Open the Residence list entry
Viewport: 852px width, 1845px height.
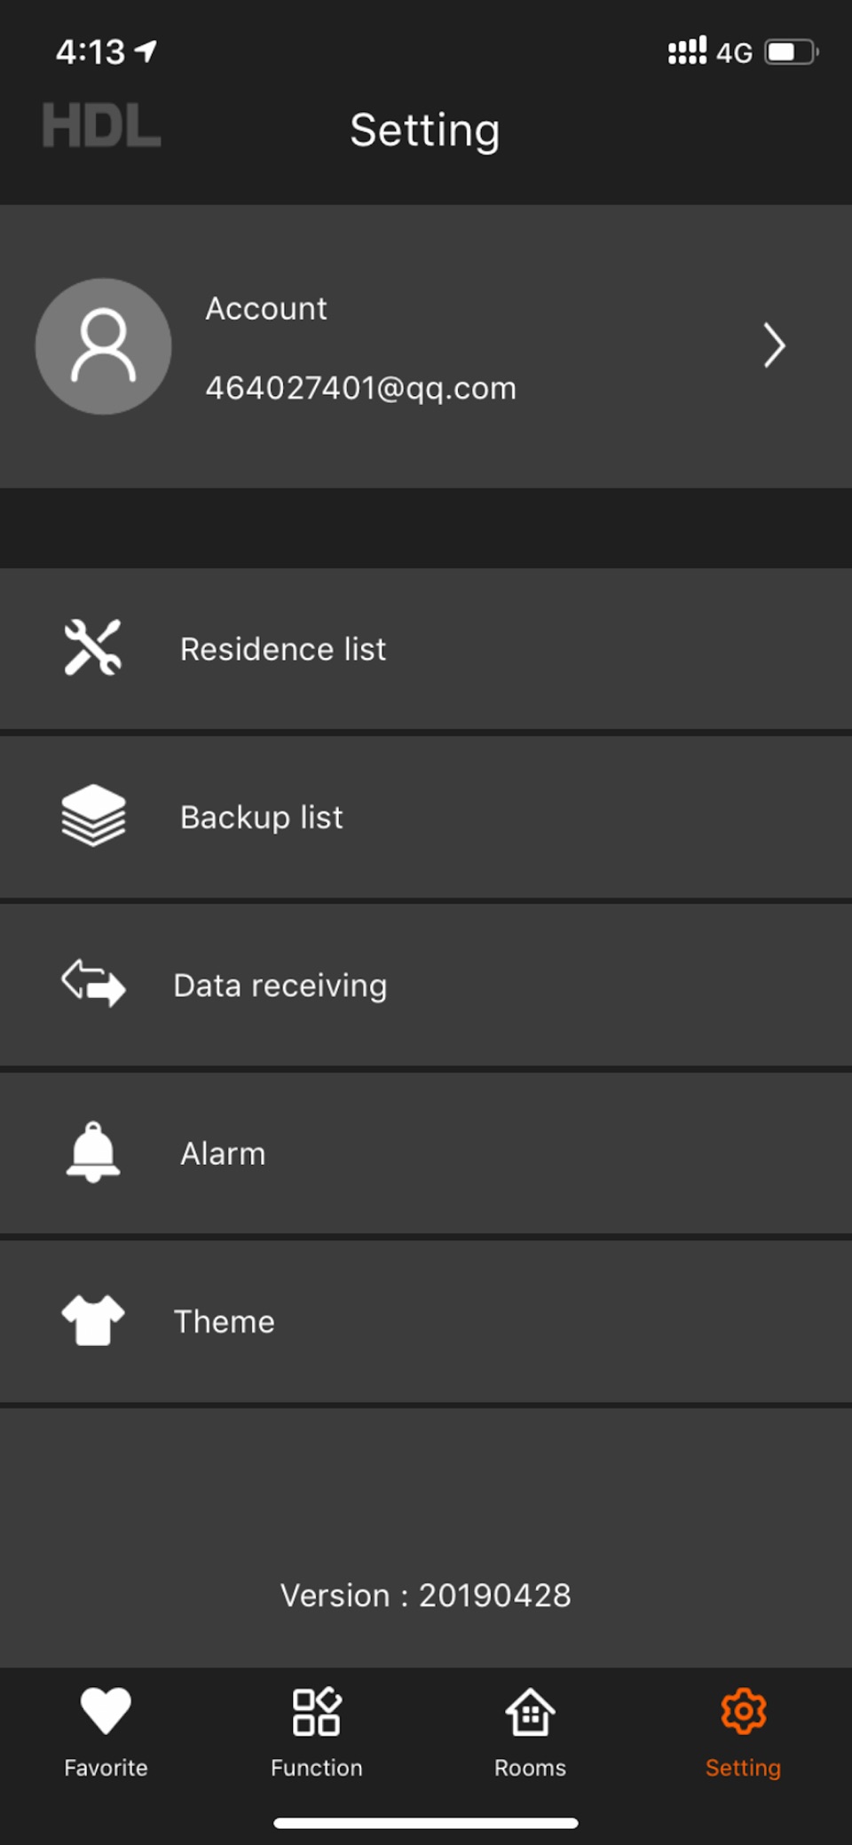tap(426, 649)
